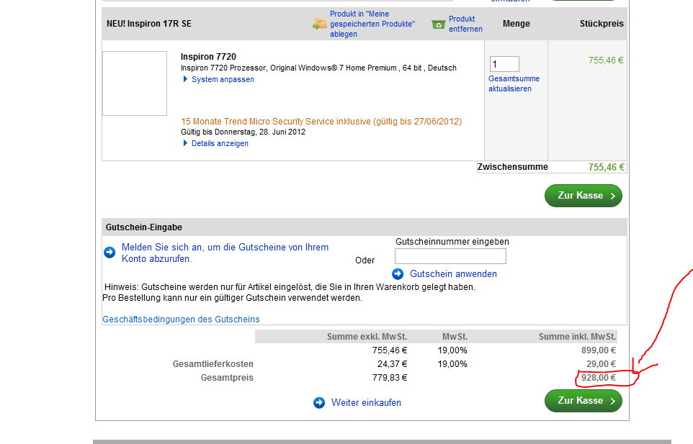Click the orange Trend Micro Security offer text
693x444 pixels.
(x=321, y=122)
